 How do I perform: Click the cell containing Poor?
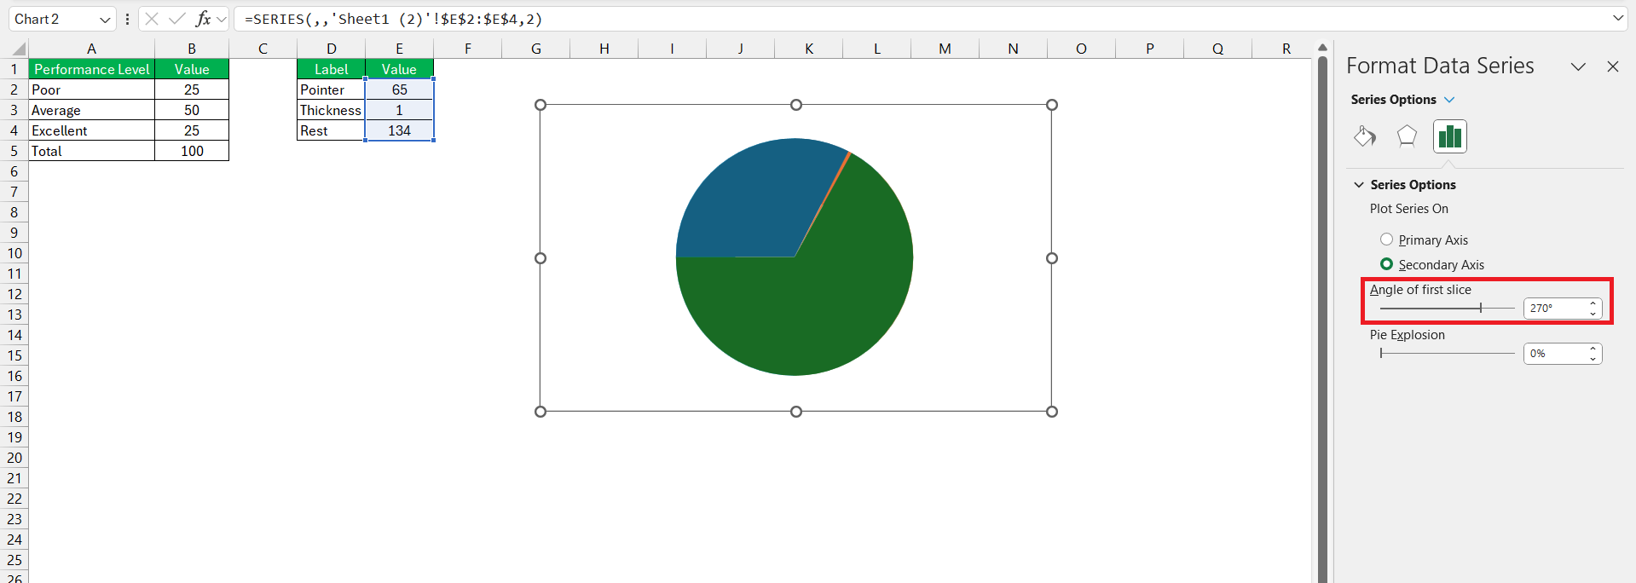click(91, 89)
